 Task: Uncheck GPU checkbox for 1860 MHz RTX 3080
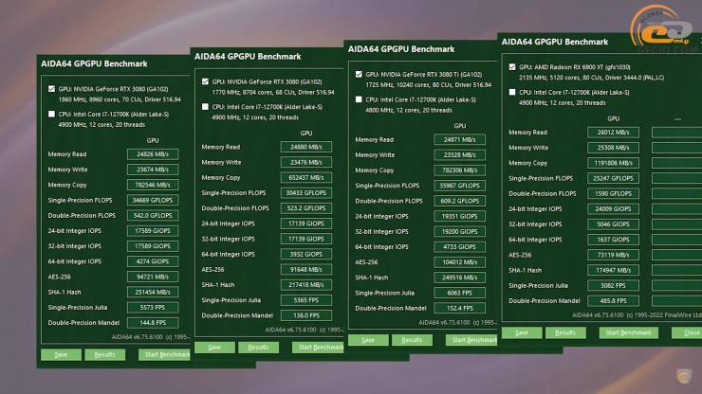click(51, 89)
